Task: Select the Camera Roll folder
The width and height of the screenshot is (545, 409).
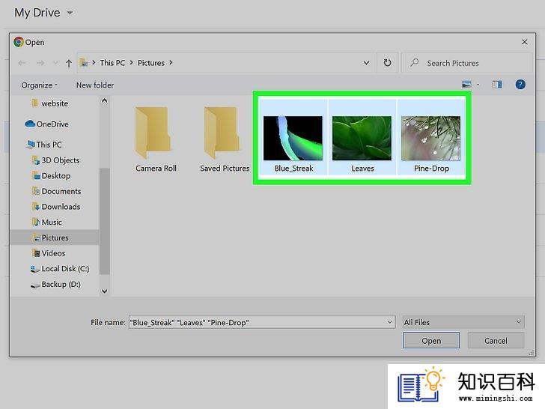Action: click(x=156, y=139)
